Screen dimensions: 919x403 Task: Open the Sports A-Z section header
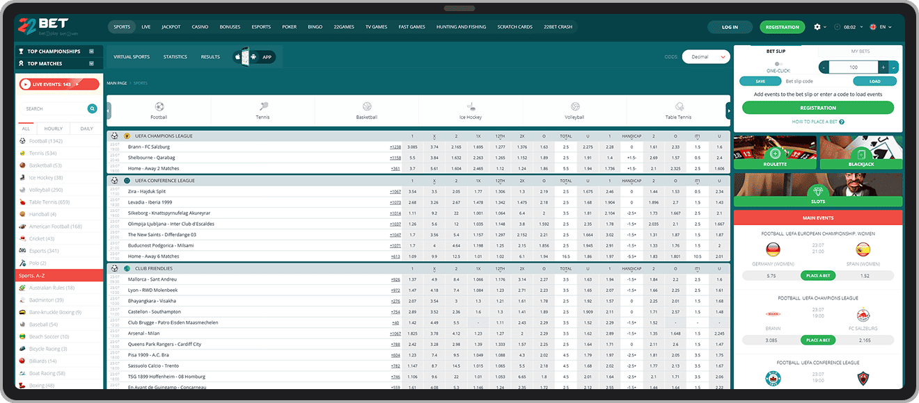[x=58, y=275]
